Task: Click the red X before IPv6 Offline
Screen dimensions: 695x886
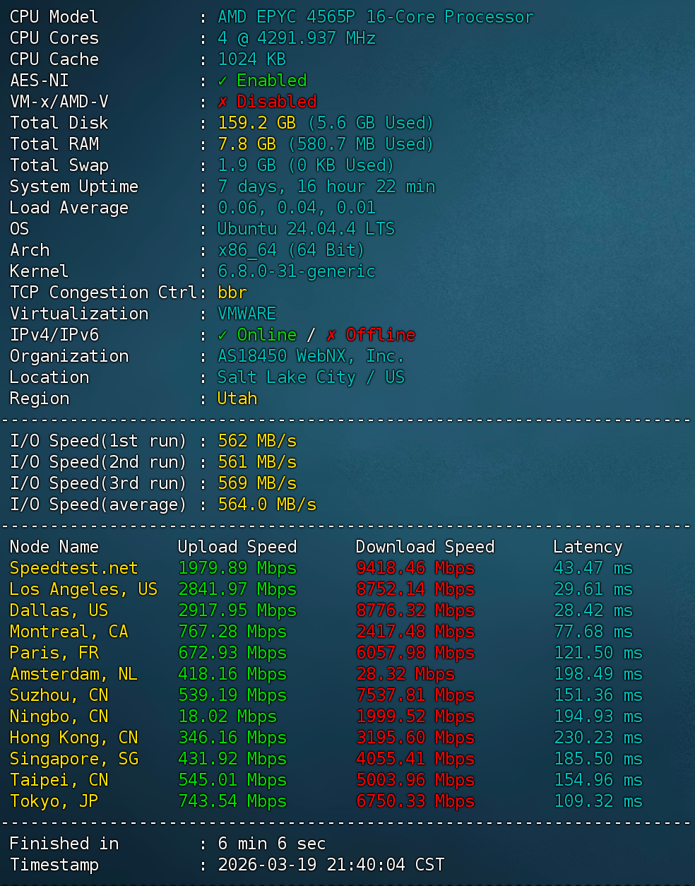Action: point(331,335)
